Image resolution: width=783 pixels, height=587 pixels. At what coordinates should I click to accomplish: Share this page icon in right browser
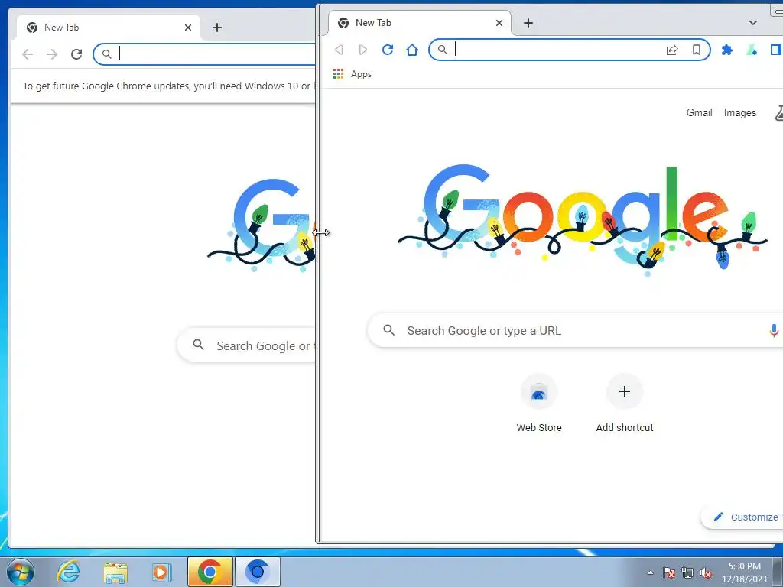tap(672, 50)
